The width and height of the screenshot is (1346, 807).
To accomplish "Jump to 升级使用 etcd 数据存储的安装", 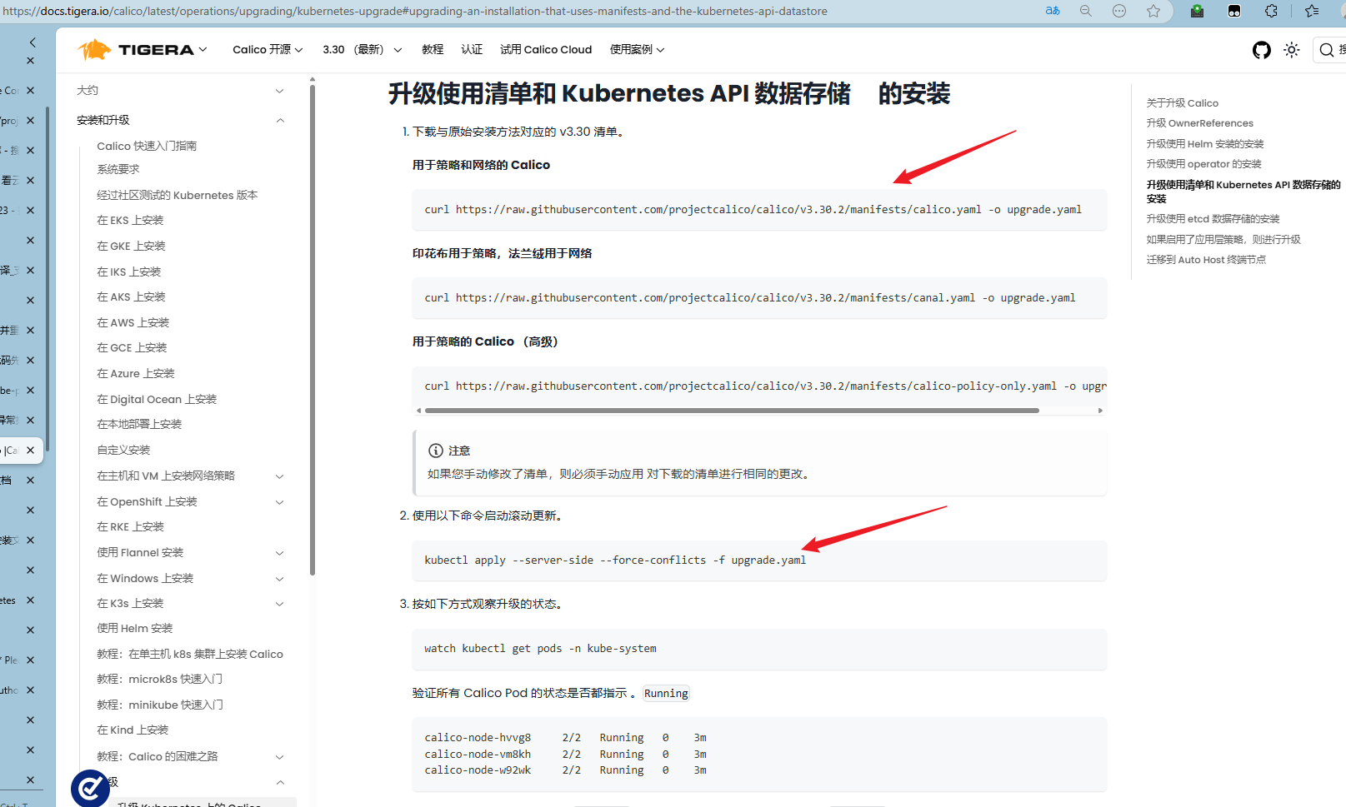I will click(x=1213, y=219).
